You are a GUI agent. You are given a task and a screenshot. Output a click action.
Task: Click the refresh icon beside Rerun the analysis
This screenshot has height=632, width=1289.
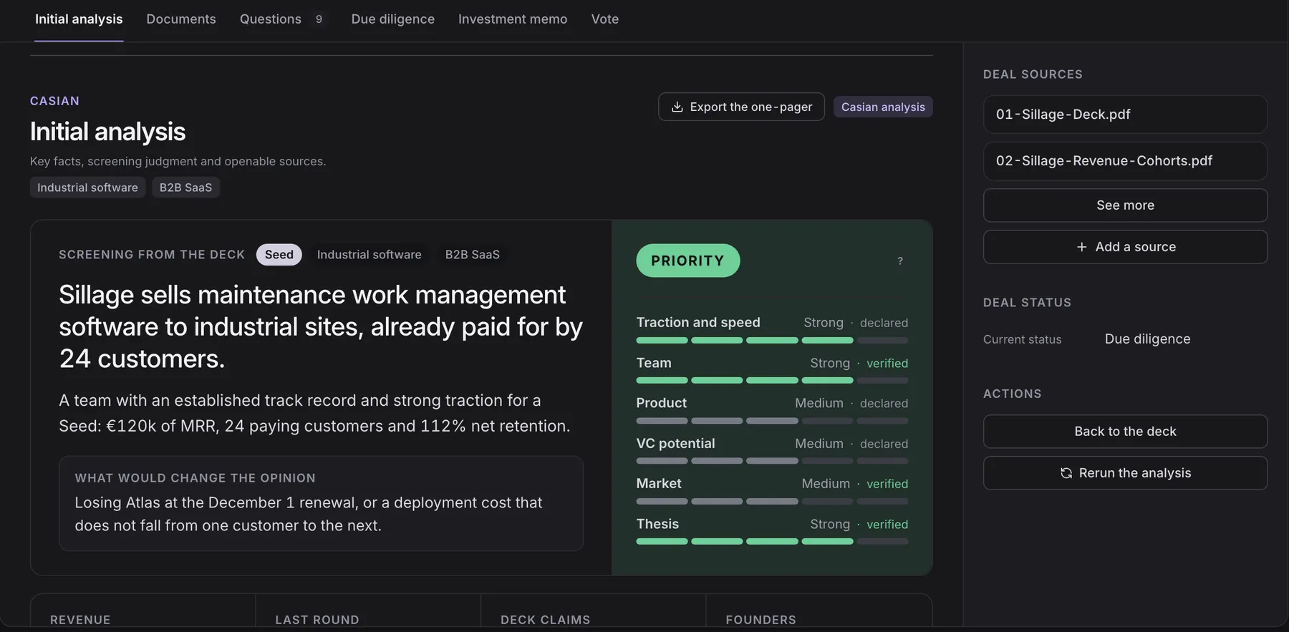[1066, 473]
